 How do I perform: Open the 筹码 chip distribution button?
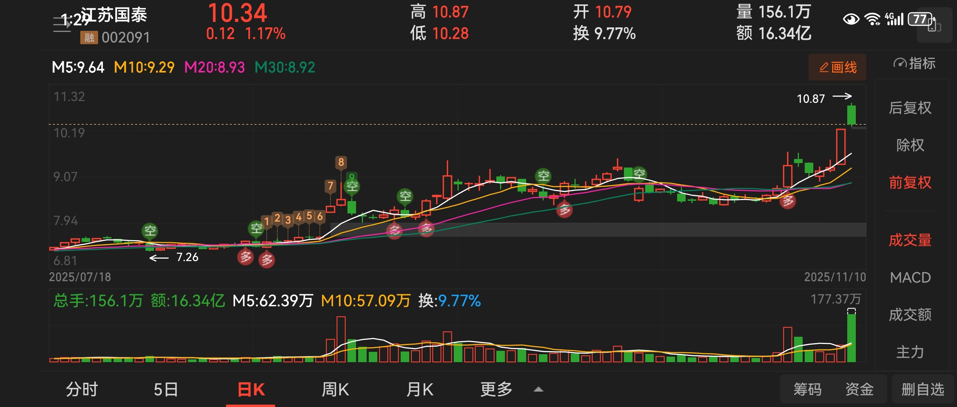[x=807, y=390]
